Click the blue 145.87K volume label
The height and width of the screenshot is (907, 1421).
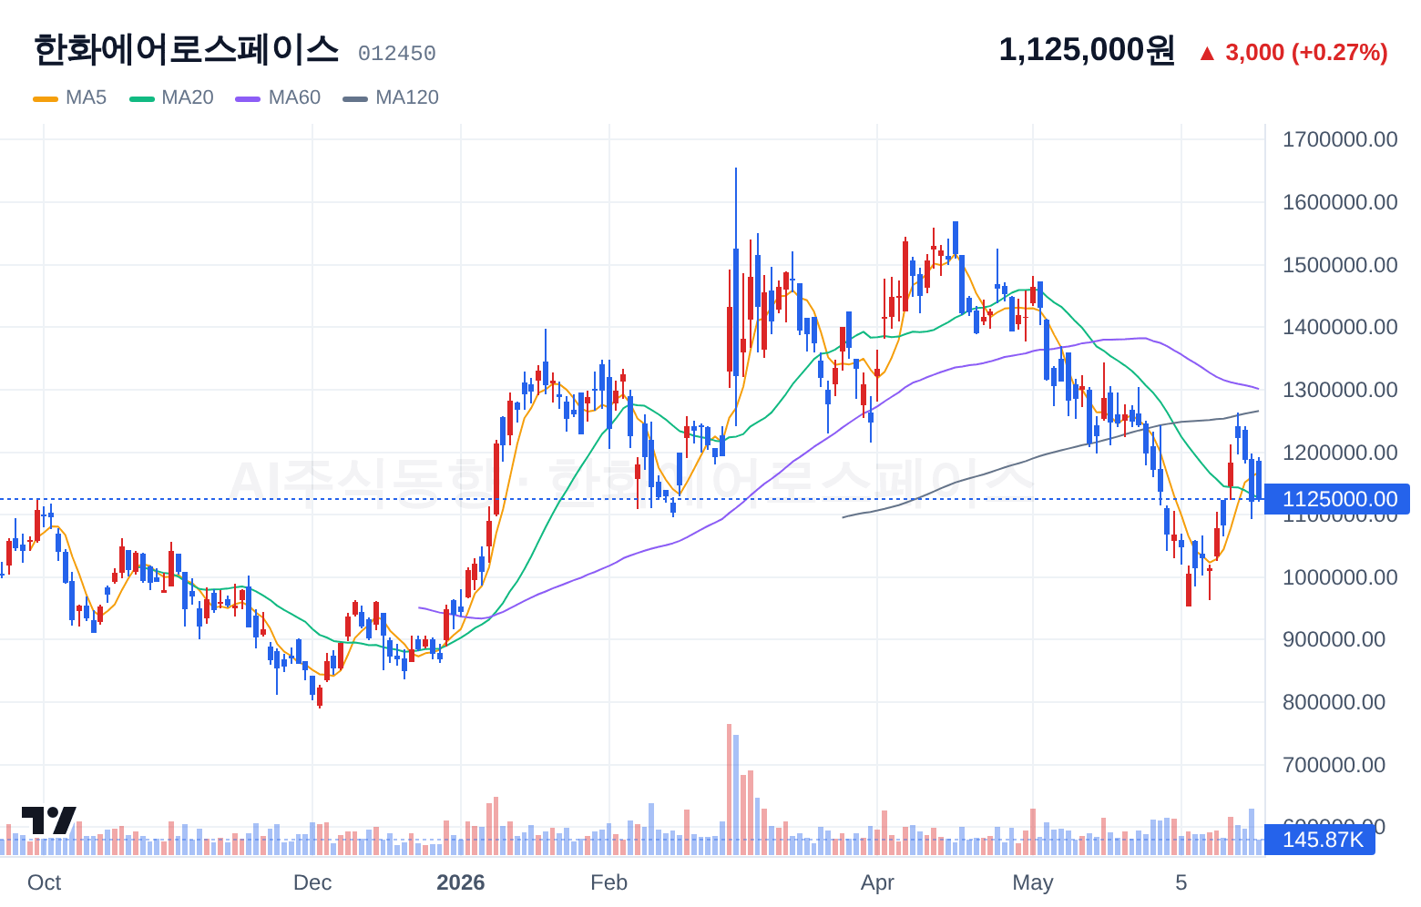(1321, 840)
